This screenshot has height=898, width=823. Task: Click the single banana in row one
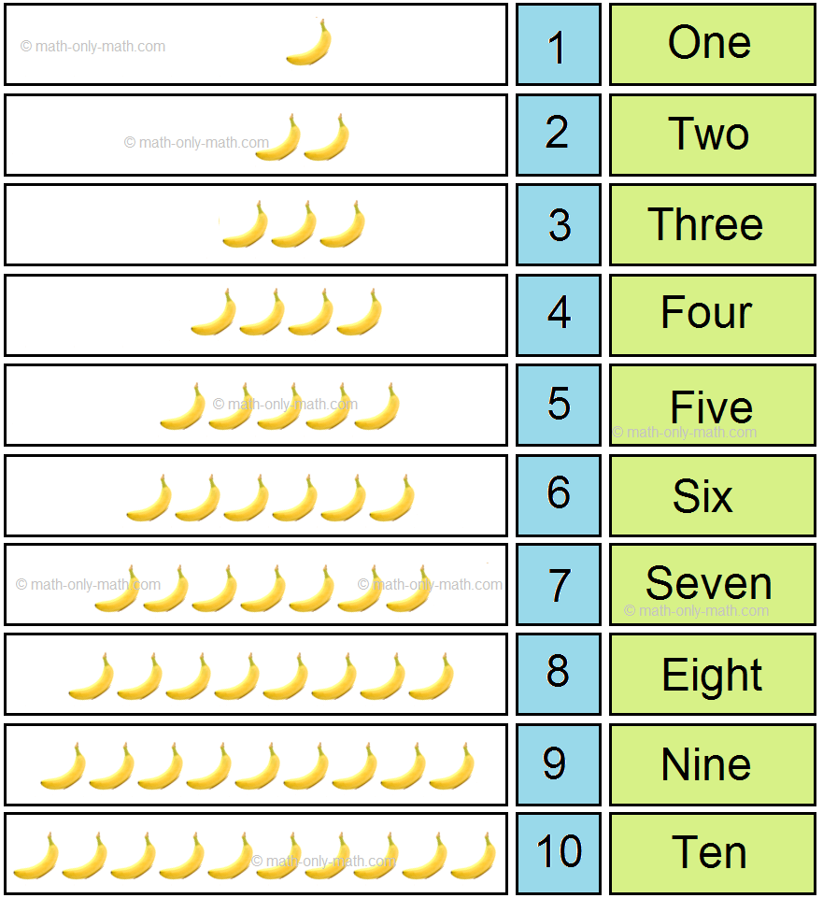[x=309, y=43]
